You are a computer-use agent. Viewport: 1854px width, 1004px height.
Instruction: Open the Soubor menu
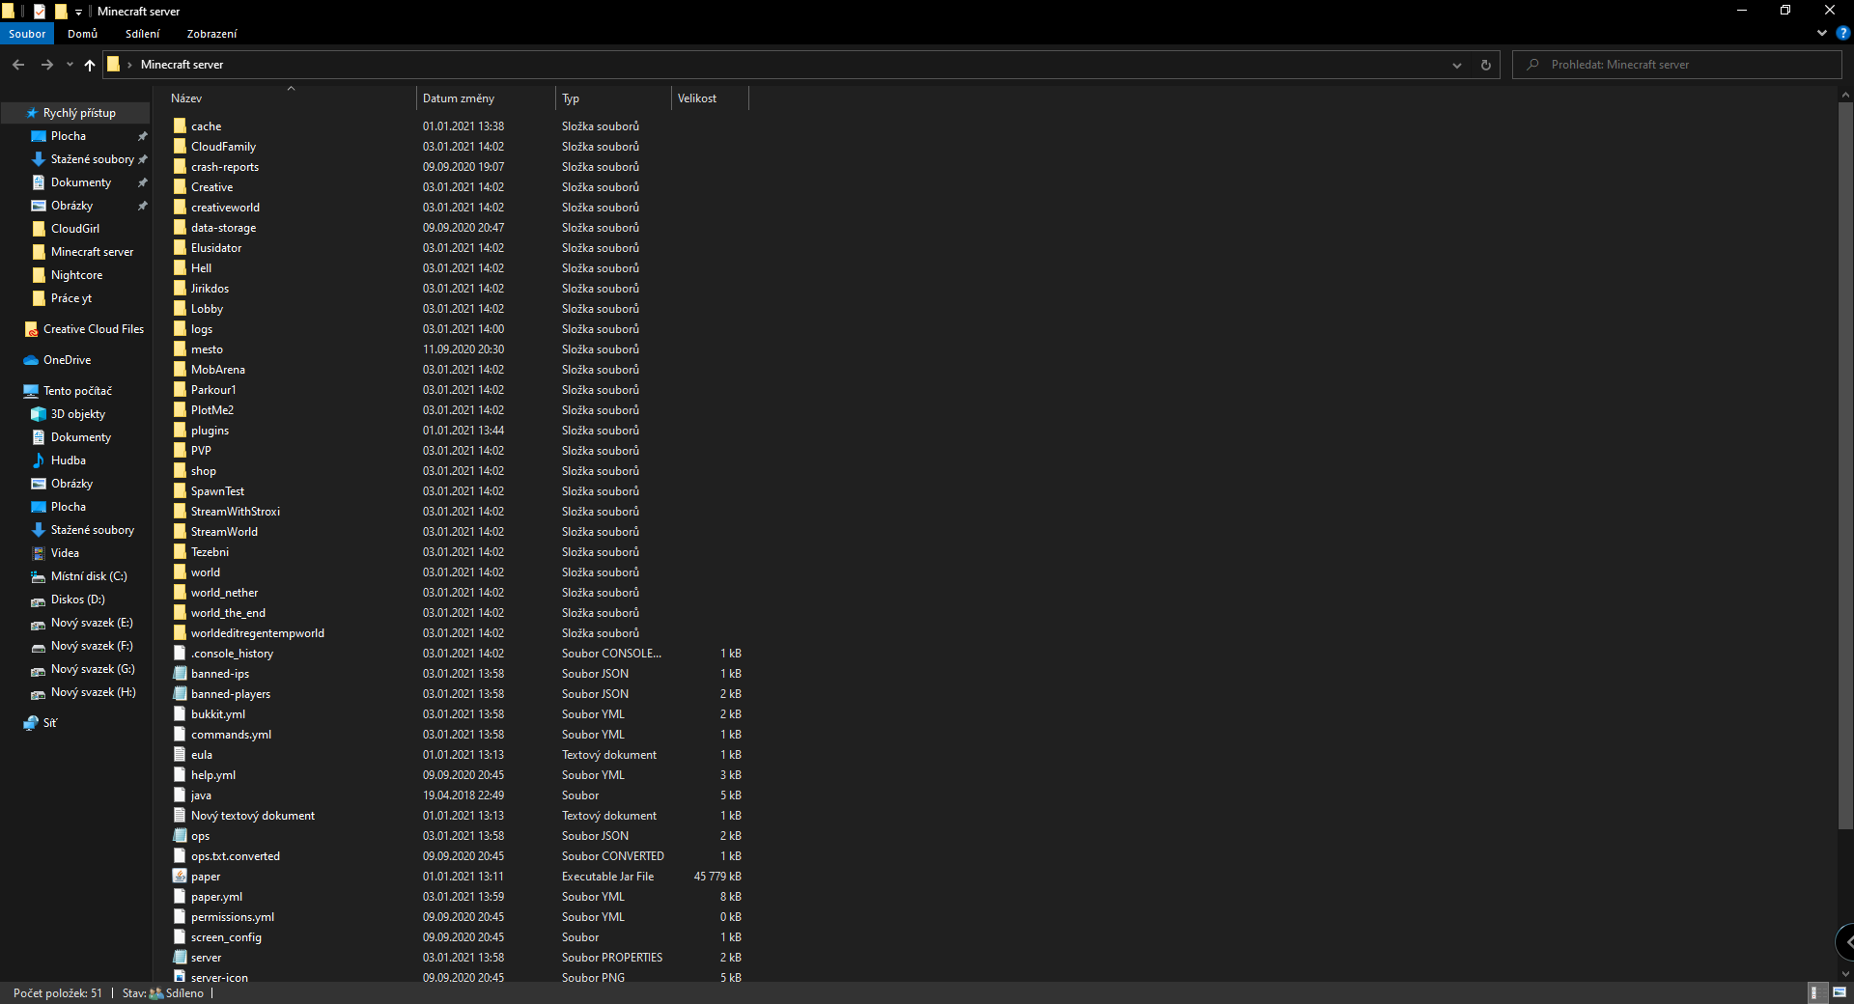pos(27,34)
